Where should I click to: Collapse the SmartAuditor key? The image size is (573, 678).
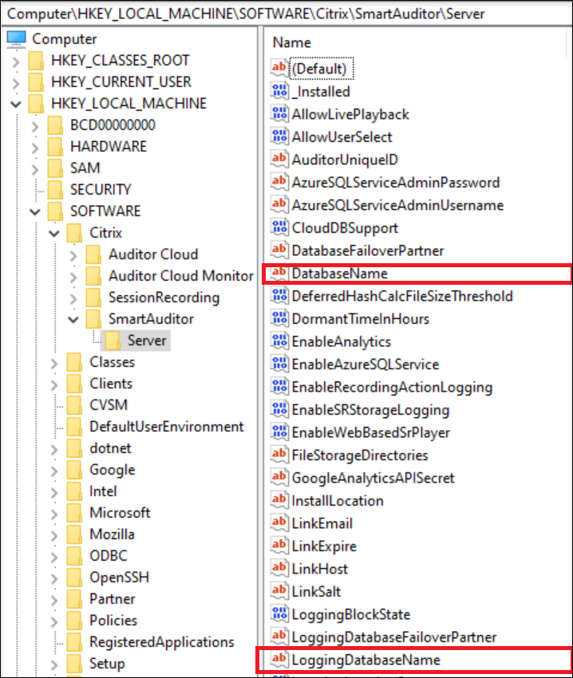click(x=73, y=320)
